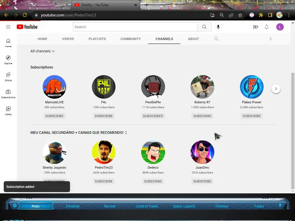Select the Tasks dock tab
This screenshot has height=221, width=295.
tap(259, 206)
